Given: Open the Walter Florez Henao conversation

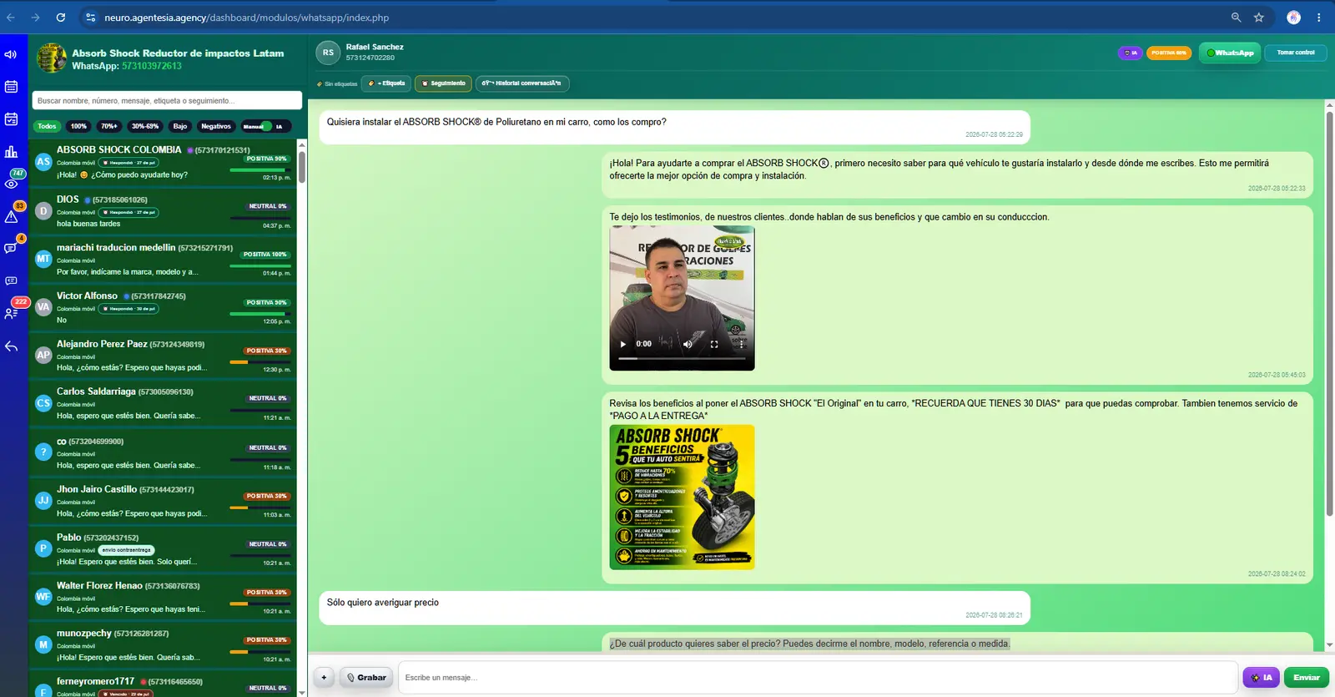Looking at the screenshot, I should [163, 598].
